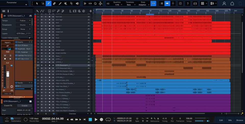Image resolution: width=245 pixels, height=124 pixels.
Task: Click the track list hamburger icon
Action: [x=4, y=11]
